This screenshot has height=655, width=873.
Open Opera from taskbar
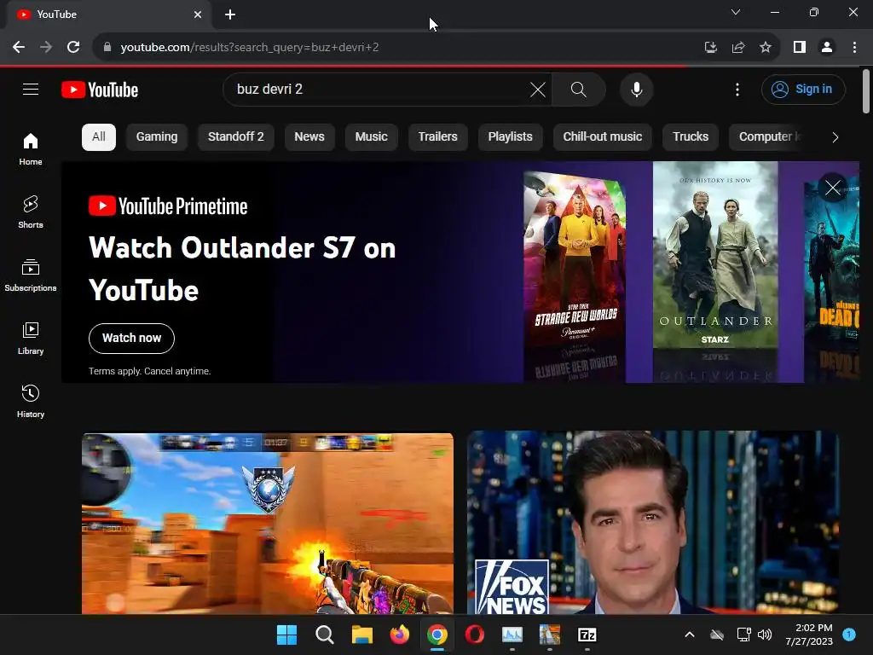click(x=474, y=635)
